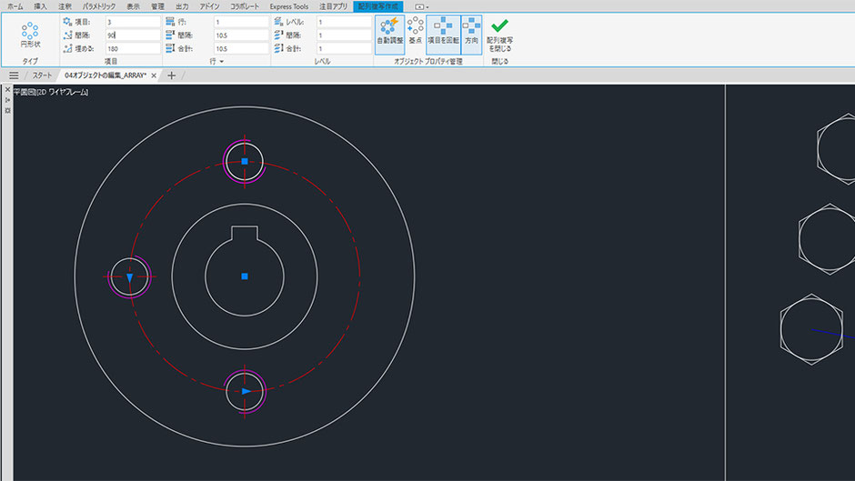Edit the level 合計 value field
The width and height of the screenshot is (855, 481).
344,48
